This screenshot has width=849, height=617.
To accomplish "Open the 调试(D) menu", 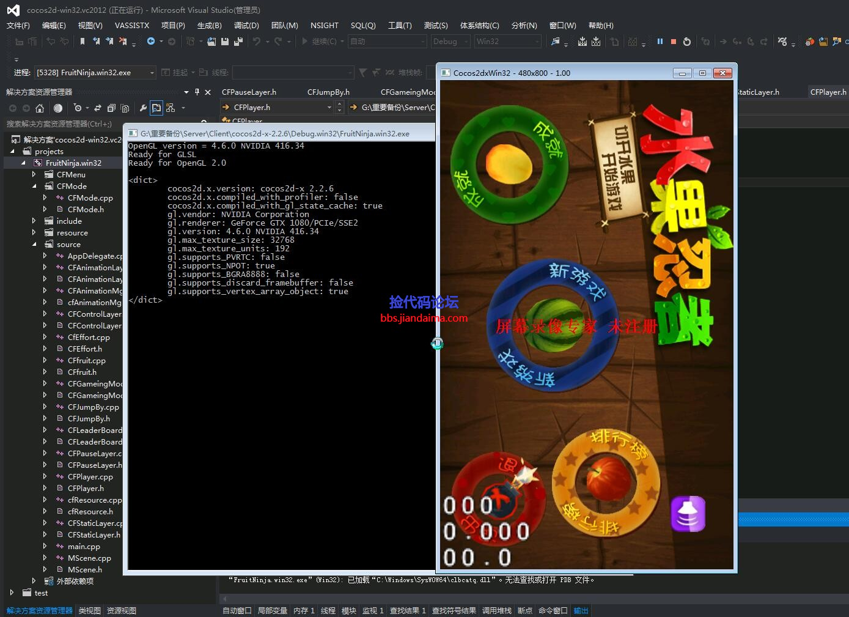I will [246, 26].
